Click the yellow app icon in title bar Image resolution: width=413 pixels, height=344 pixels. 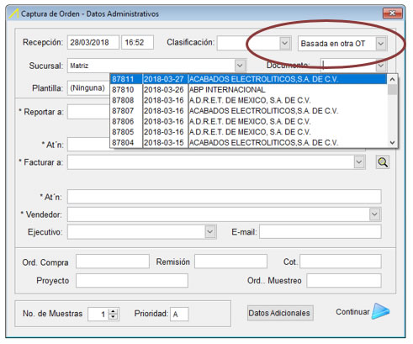pyautogui.click(x=14, y=13)
